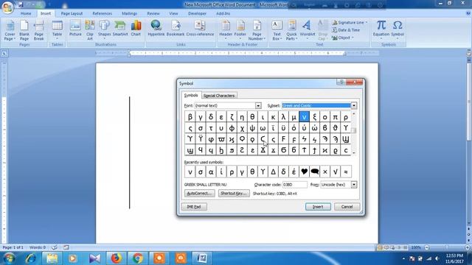
Task: Insert a Cross-reference
Action: 200,29
